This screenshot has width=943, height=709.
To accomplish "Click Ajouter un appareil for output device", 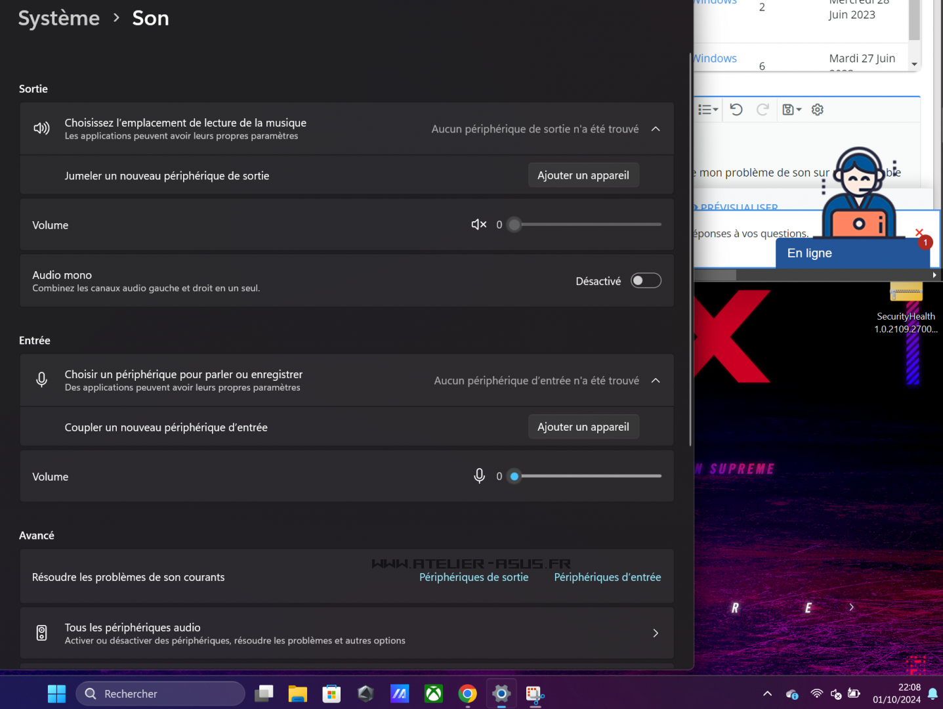I will coord(583,175).
